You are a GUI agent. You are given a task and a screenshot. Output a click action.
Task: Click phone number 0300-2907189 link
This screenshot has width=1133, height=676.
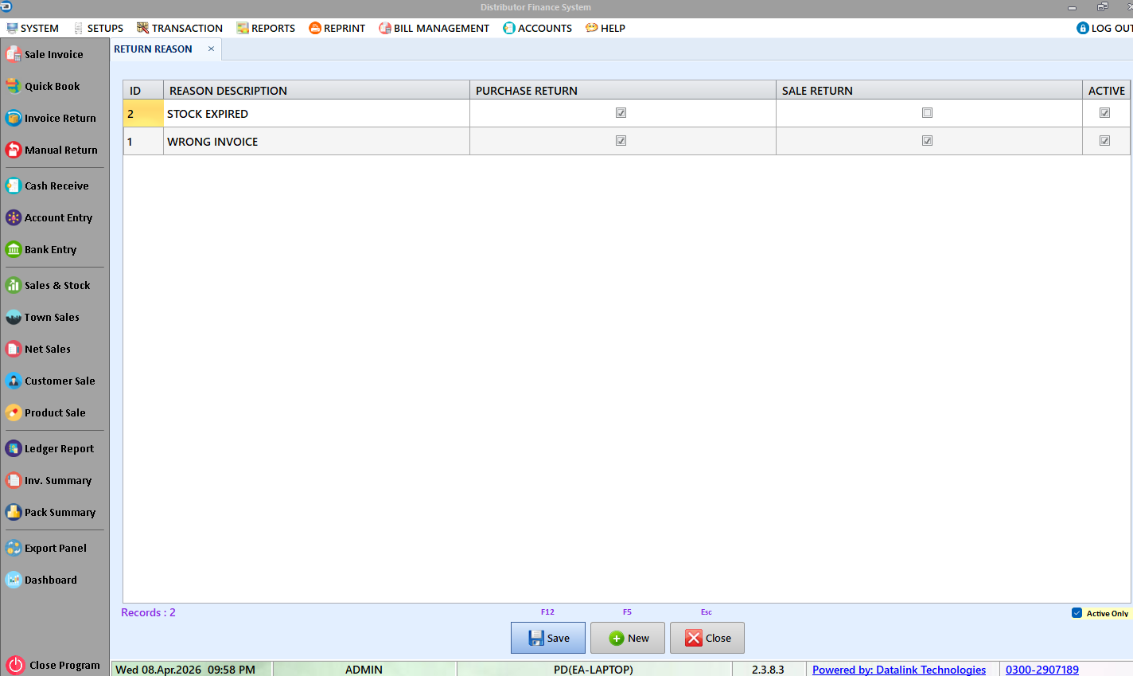tap(1042, 670)
